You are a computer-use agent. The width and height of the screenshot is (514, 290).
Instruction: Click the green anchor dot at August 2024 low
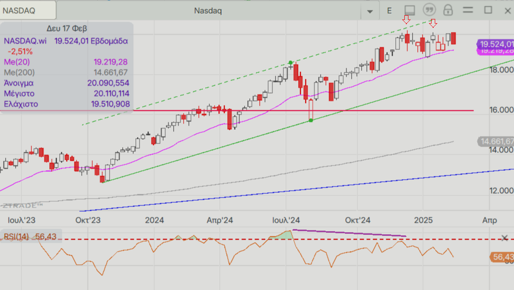311,120
